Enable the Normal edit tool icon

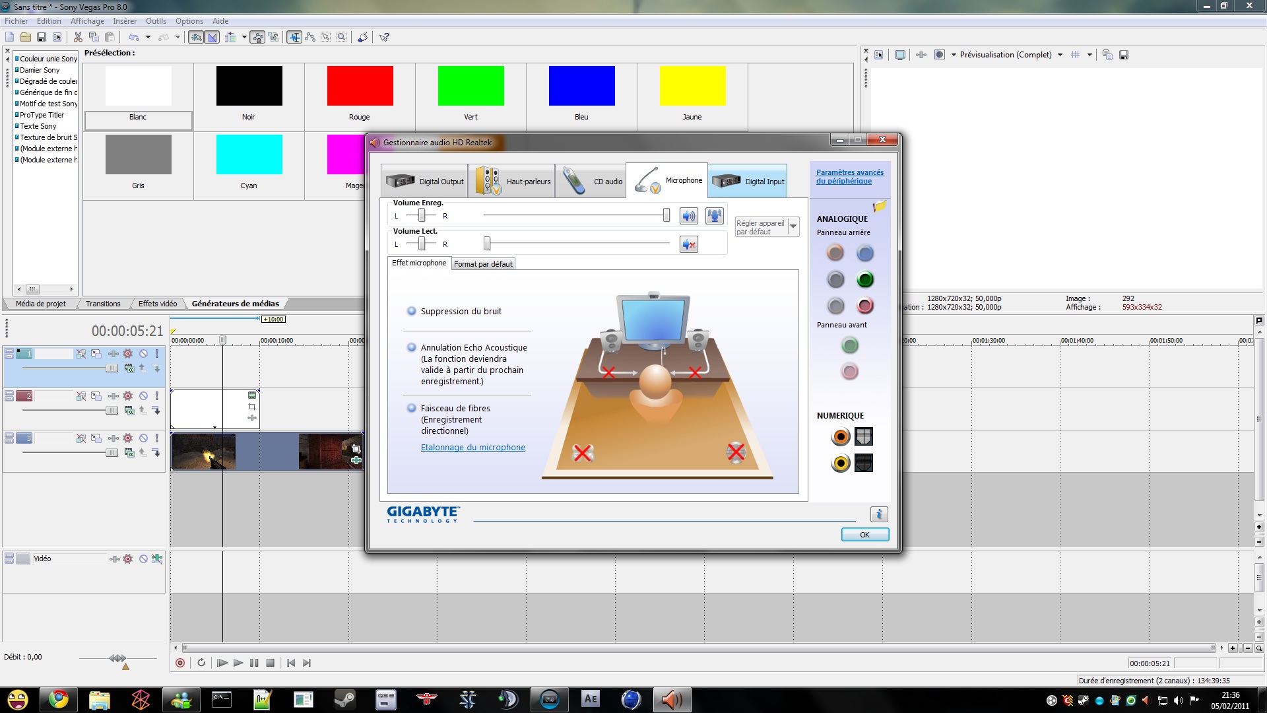pyautogui.click(x=294, y=38)
